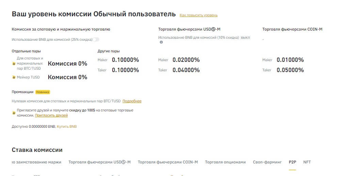Click the 'выкл' BNB futures discount switch

245,37
